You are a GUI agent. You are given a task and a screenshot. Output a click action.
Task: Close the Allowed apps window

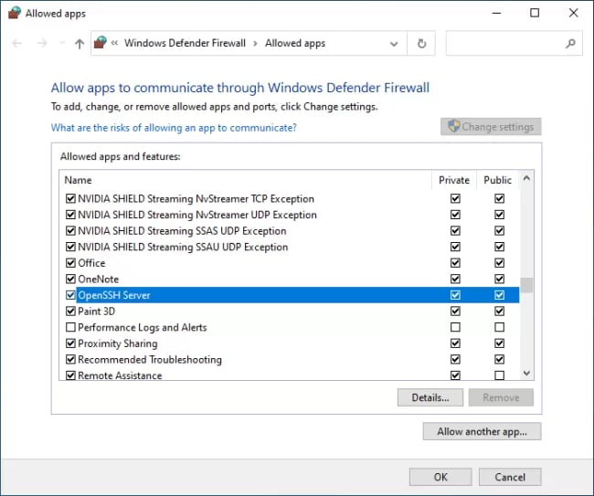(573, 14)
